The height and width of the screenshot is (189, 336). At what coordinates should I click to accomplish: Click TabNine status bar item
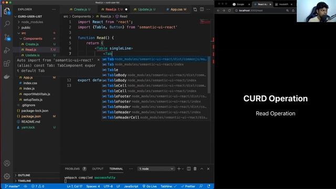(x=169, y=186)
